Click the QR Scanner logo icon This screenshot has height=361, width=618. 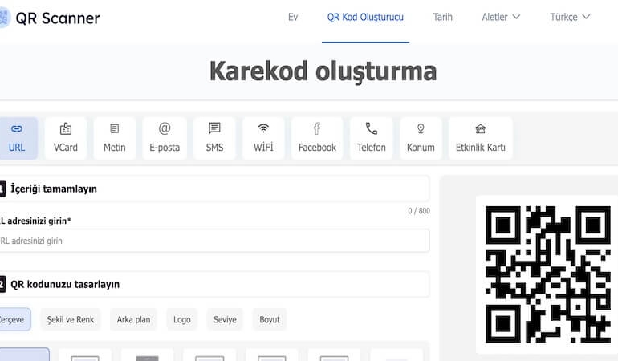click(x=4, y=18)
